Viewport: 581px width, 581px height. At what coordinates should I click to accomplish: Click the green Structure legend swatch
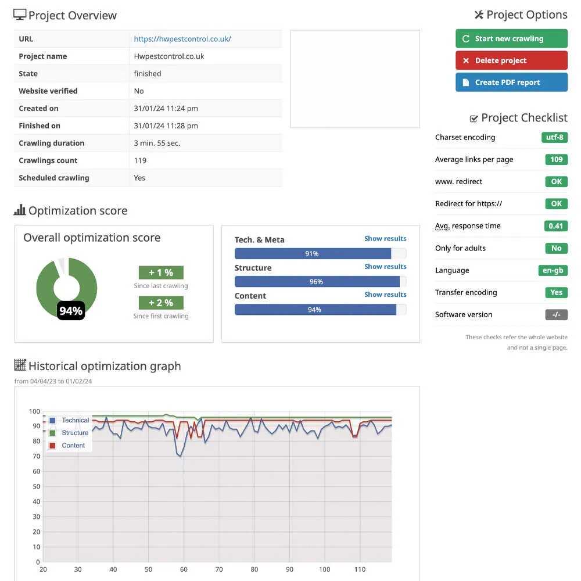(x=53, y=433)
